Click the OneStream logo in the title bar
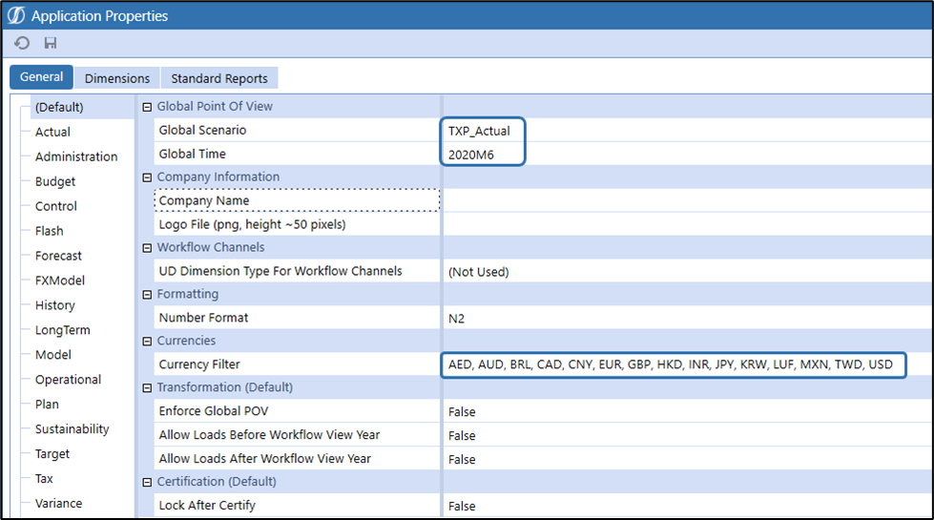Viewport: 934px width, 520px height. point(16,15)
